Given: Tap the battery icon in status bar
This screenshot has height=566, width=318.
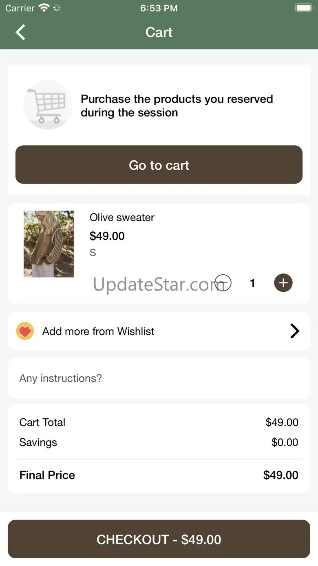Looking at the screenshot, I should tap(304, 8).
